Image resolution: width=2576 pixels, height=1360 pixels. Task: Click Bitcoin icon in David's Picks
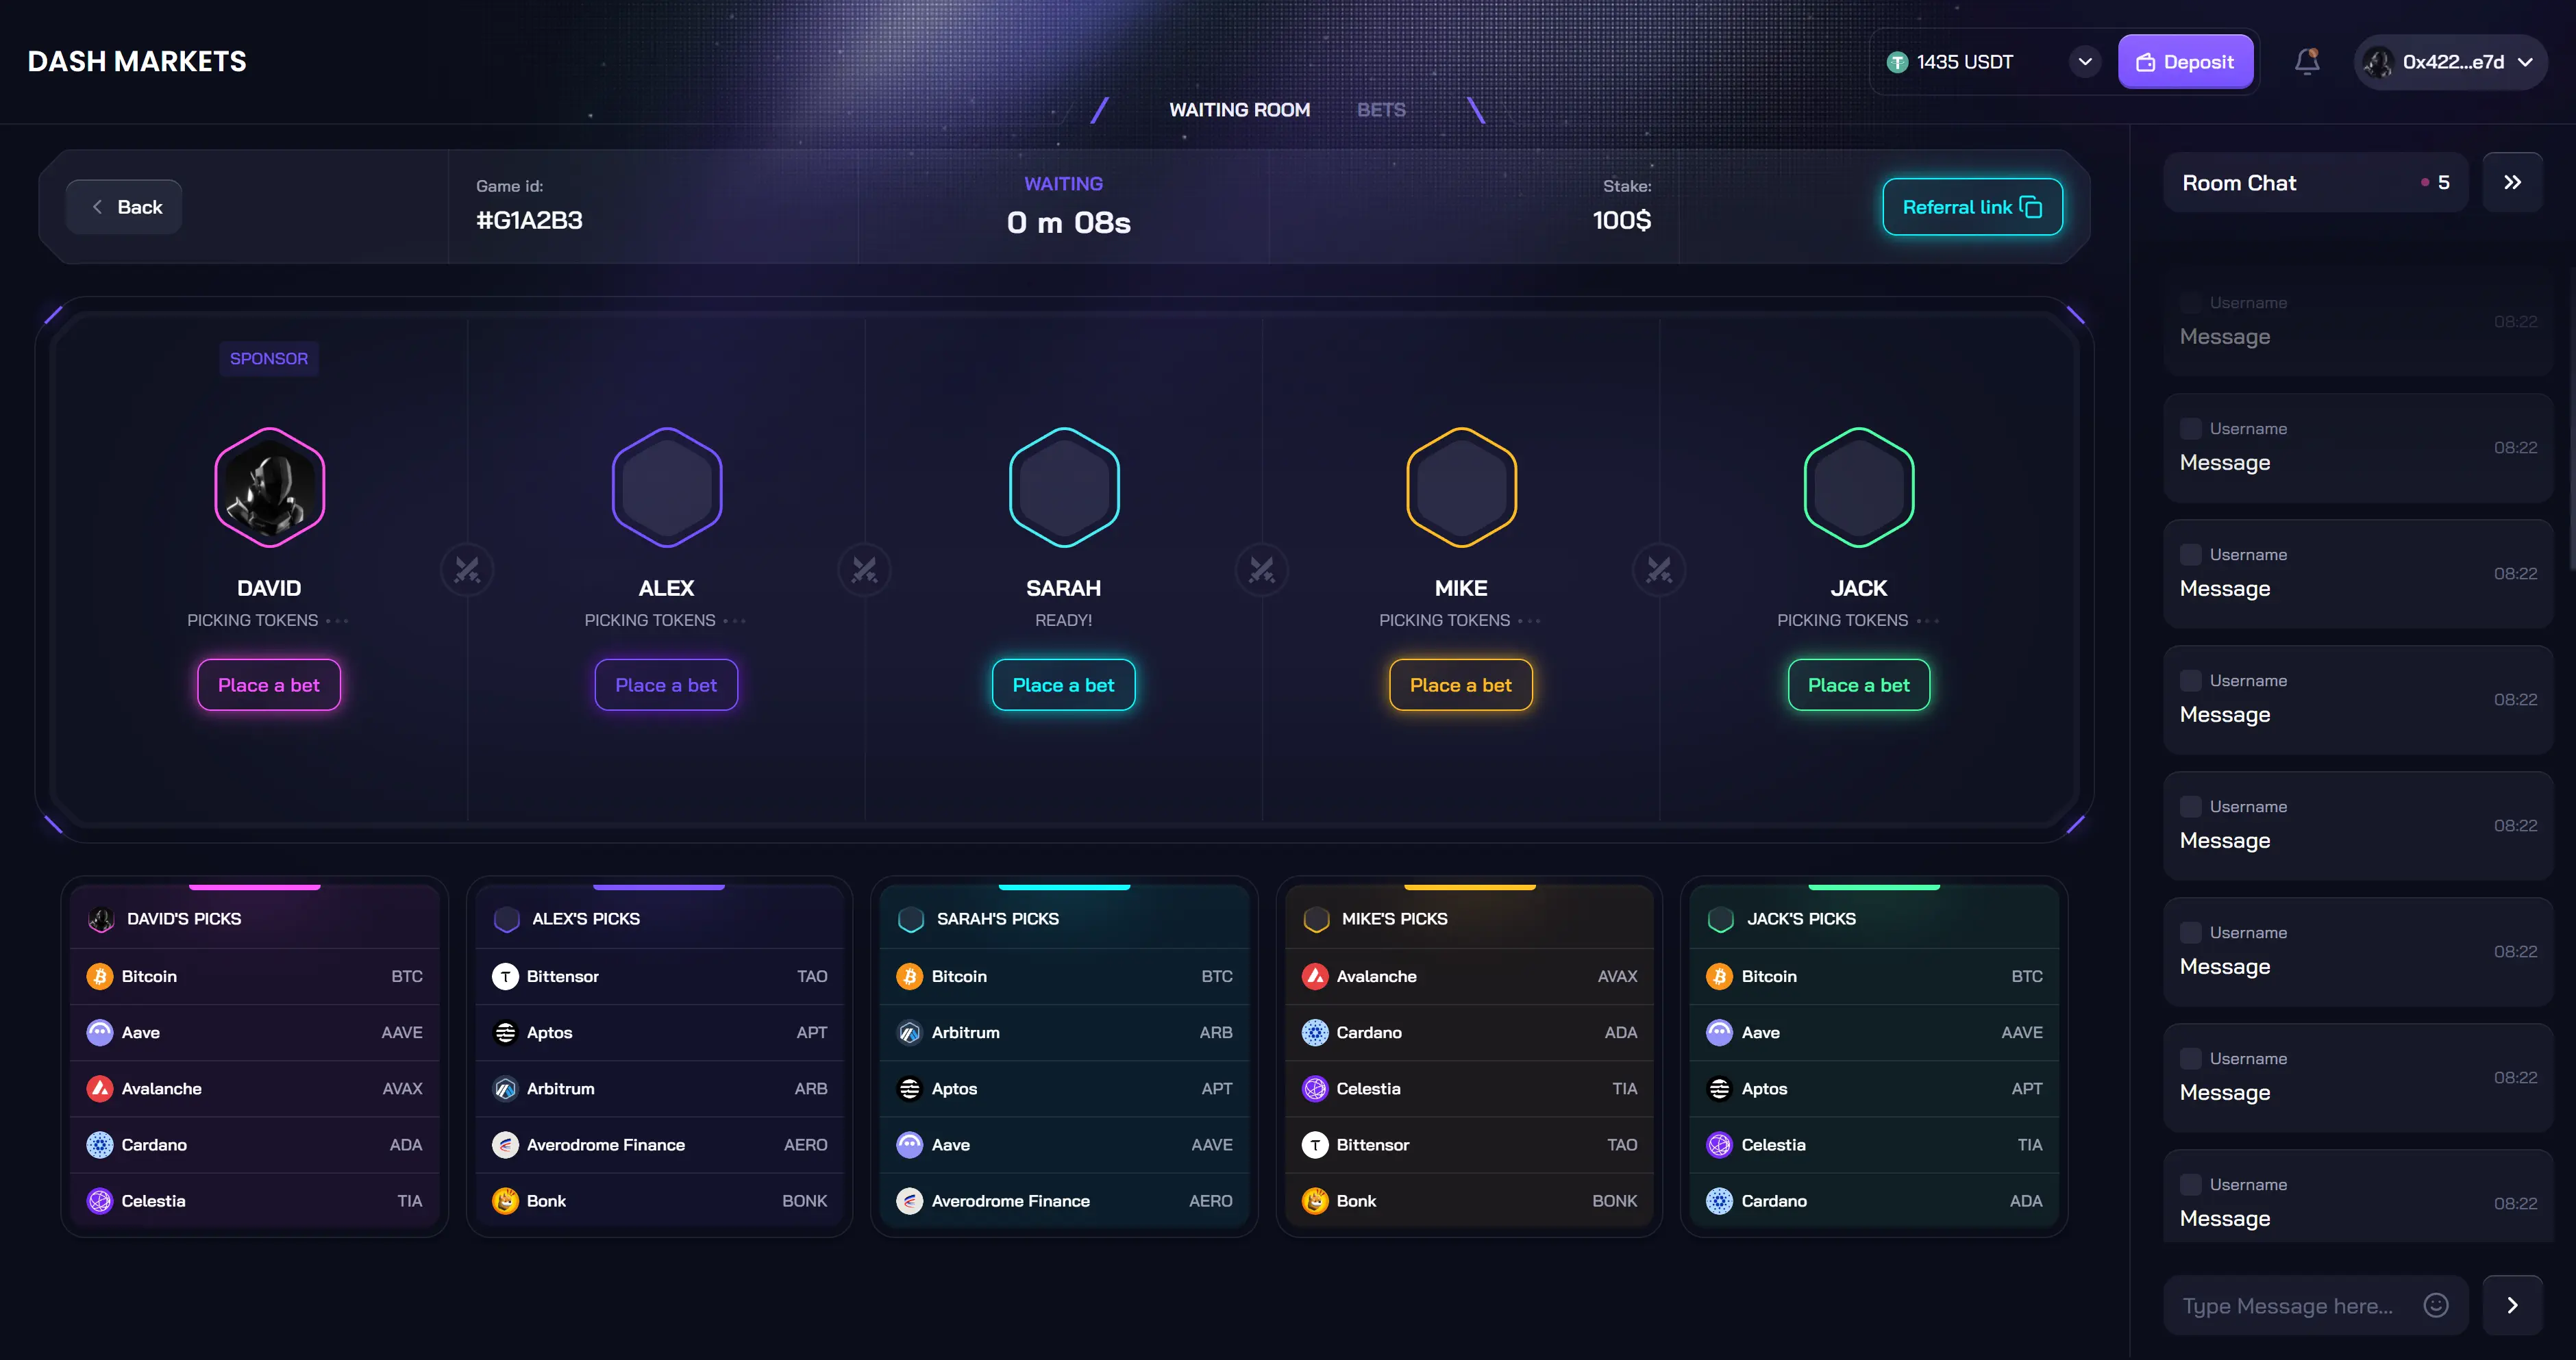100,977
